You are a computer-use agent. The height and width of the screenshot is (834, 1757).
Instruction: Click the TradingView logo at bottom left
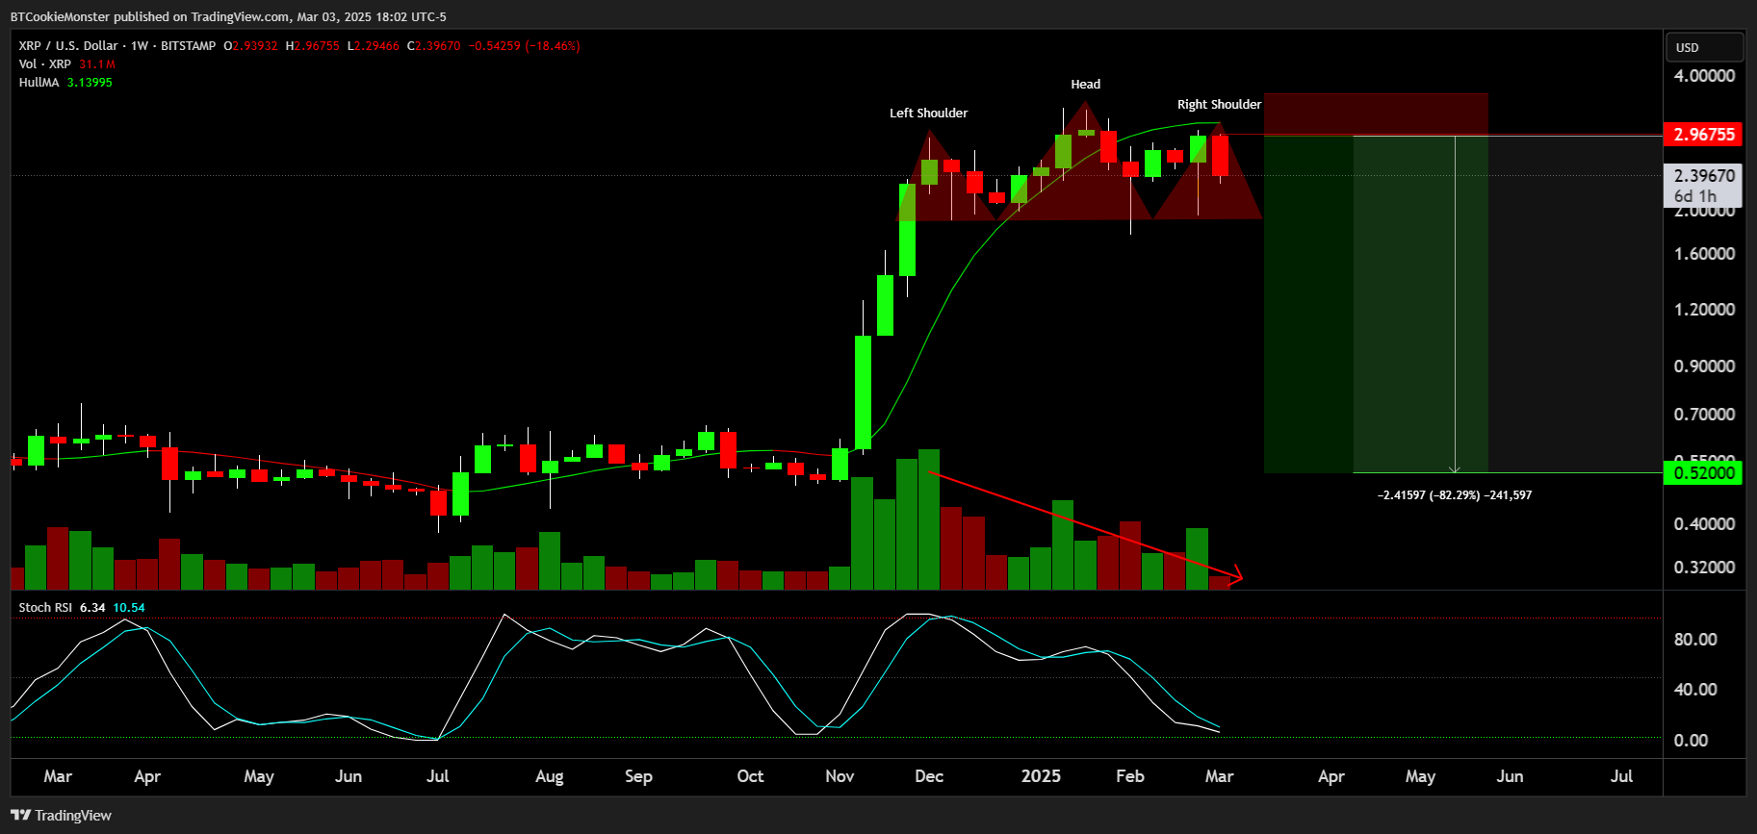click(62, 815)
